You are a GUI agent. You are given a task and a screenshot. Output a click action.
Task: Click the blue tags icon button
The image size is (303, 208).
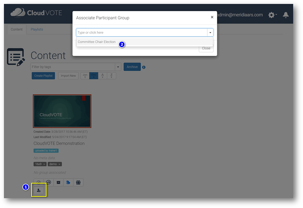point(68,182)
